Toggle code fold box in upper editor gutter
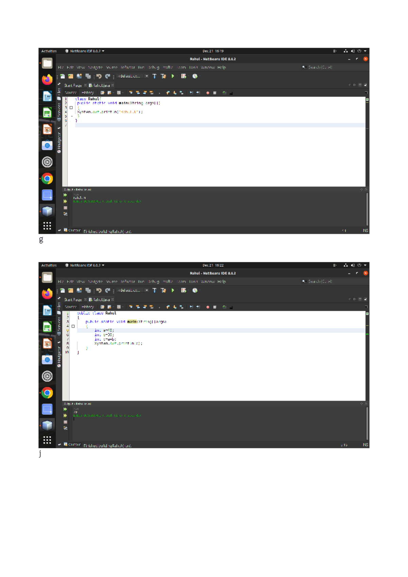Viewport: 408px width, 577px height. click(71, 108)
